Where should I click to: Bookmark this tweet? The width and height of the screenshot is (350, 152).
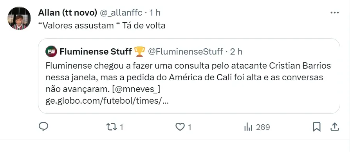tap(316, 127)
